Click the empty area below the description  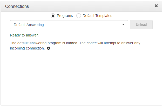pos(81,78)
